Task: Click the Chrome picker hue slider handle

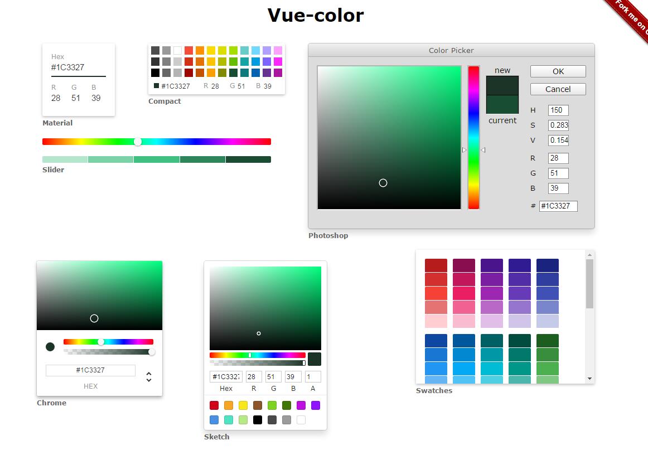Action: coord(101,342)
